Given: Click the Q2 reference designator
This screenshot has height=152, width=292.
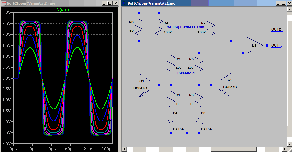Looking at the screenshot, I should coord(230,80).
